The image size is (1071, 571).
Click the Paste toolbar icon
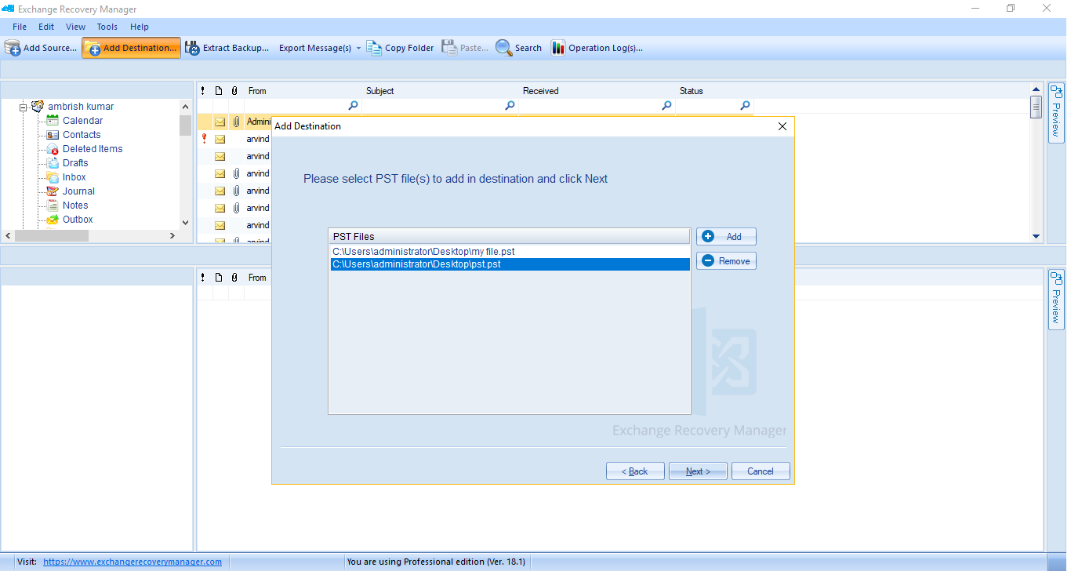[x=449, y=48]
